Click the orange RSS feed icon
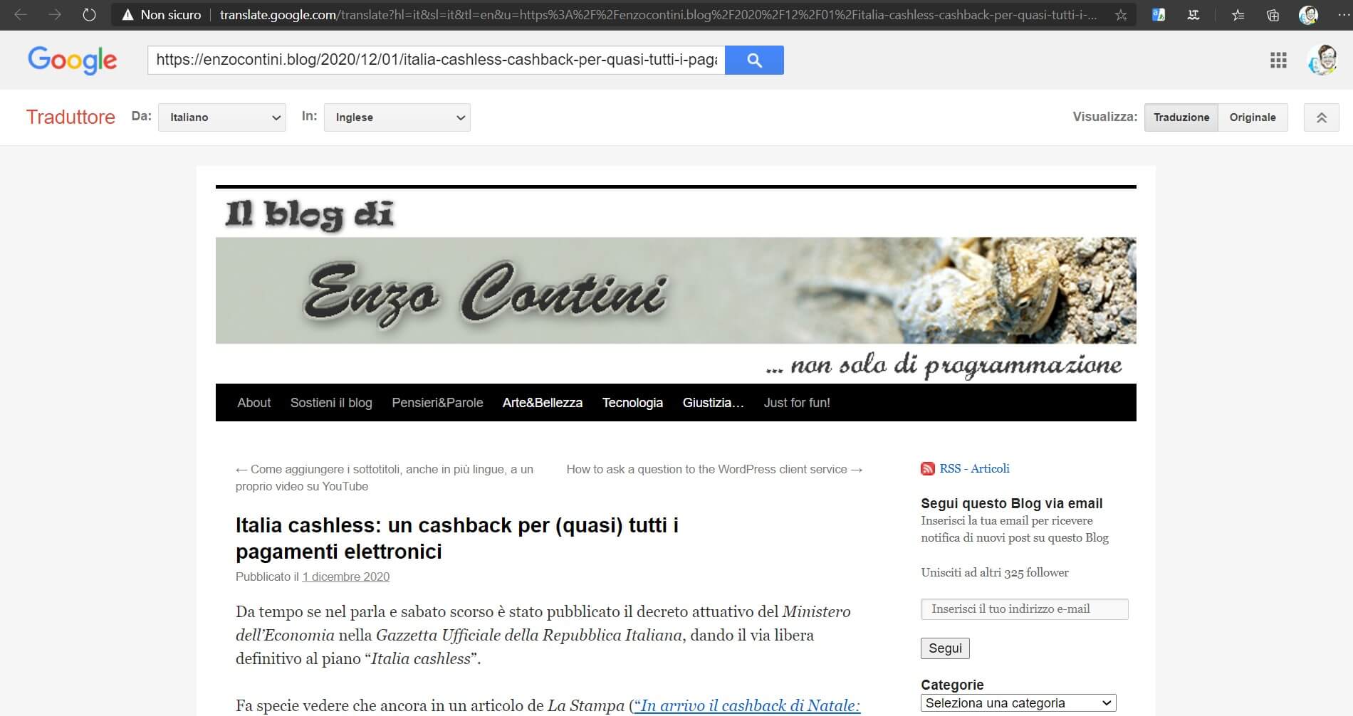Image resolution: width=1353 pixels, height=716 pixels. (x=927, y=468)
